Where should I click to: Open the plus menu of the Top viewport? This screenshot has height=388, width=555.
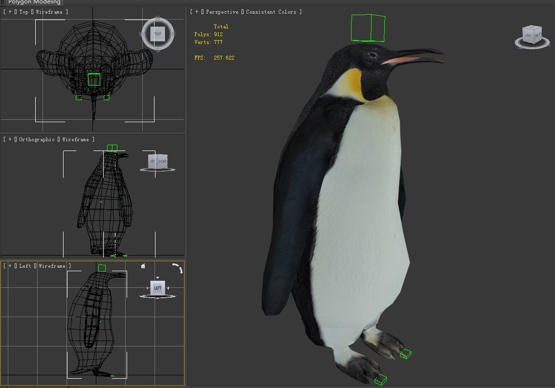coord(9,12)
